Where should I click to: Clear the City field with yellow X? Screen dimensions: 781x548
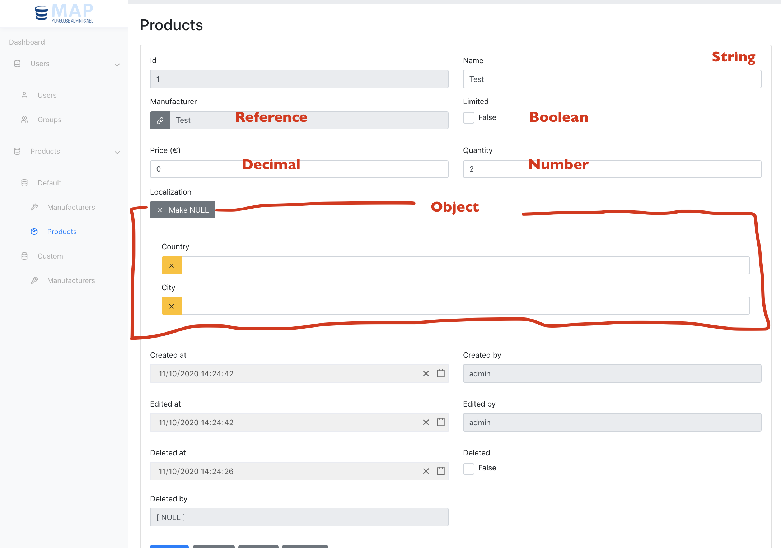tap(172, 306)
